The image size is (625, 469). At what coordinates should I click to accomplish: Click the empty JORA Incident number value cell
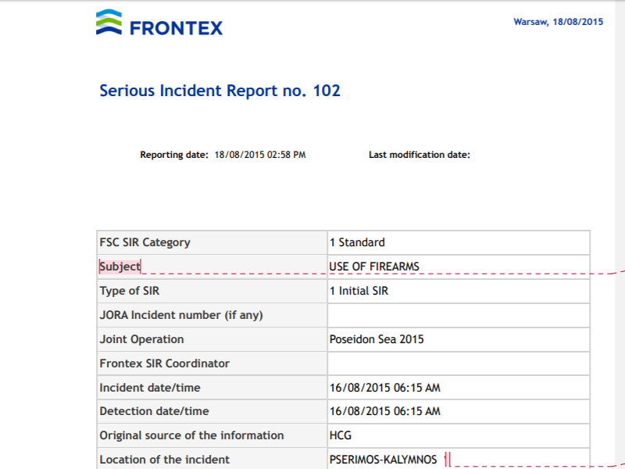(459, 315)
